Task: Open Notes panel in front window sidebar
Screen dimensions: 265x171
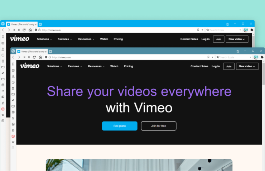Action: pyautogui.click(x=13, y=88)
